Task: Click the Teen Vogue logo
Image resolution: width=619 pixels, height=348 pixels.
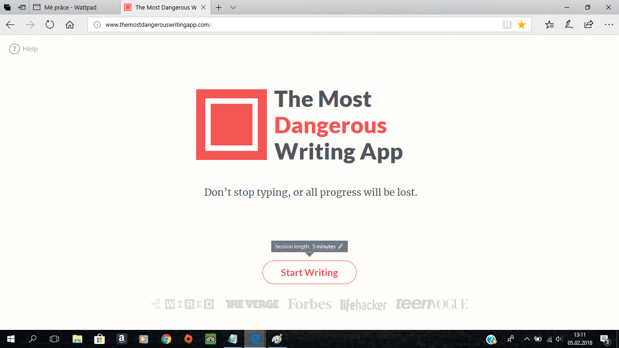Action: pyautogui.click(x=432, y=304)
